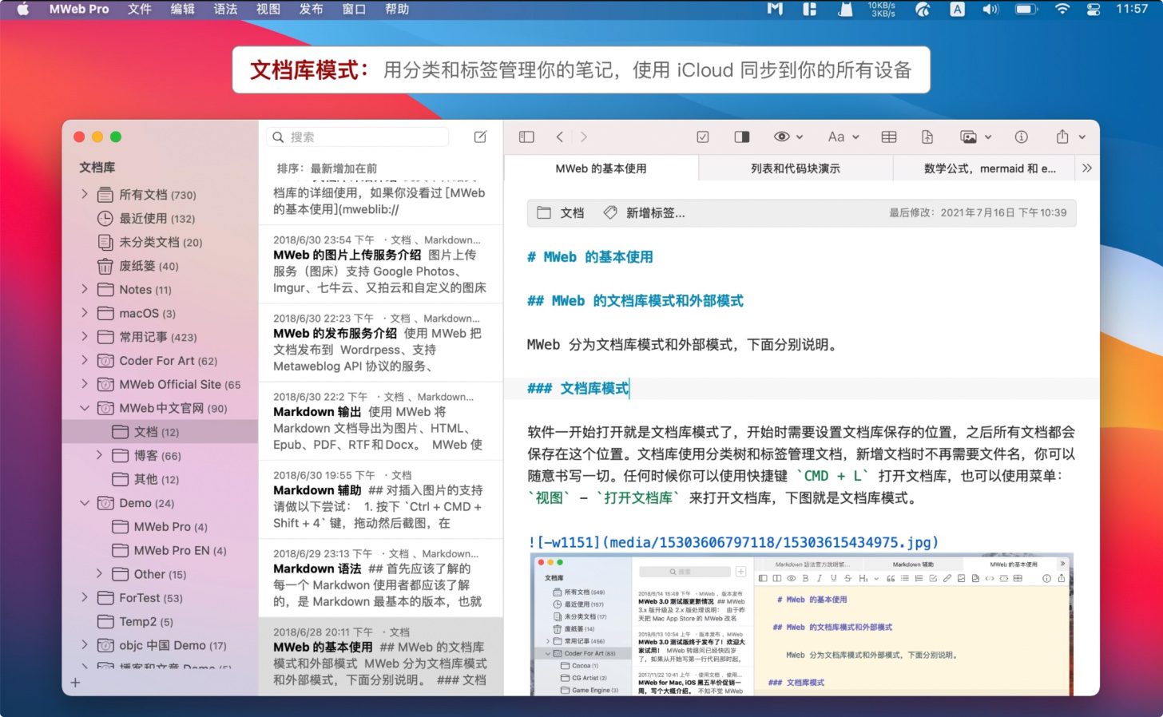Go back with the left chevron arrow
The width and height of the screenshot is (1163, 717).
coord(560,137)
